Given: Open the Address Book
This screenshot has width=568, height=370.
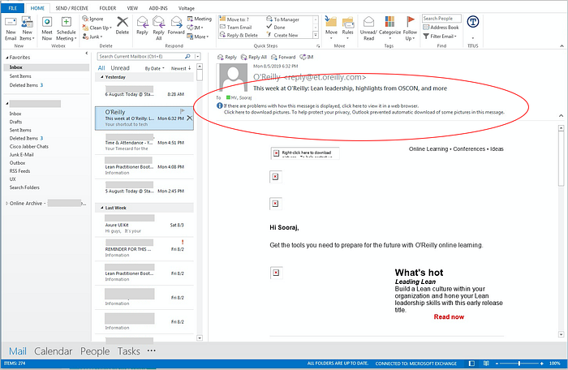Looking at the screenshot, I should point(441,27).
